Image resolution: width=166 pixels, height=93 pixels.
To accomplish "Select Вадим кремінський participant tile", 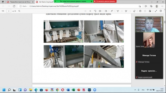I will point(149,71).
